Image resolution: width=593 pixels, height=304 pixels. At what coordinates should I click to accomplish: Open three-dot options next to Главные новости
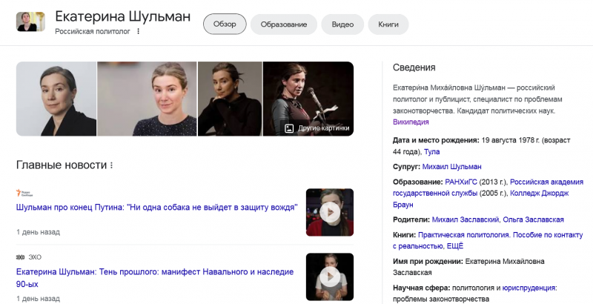(112, 165)
